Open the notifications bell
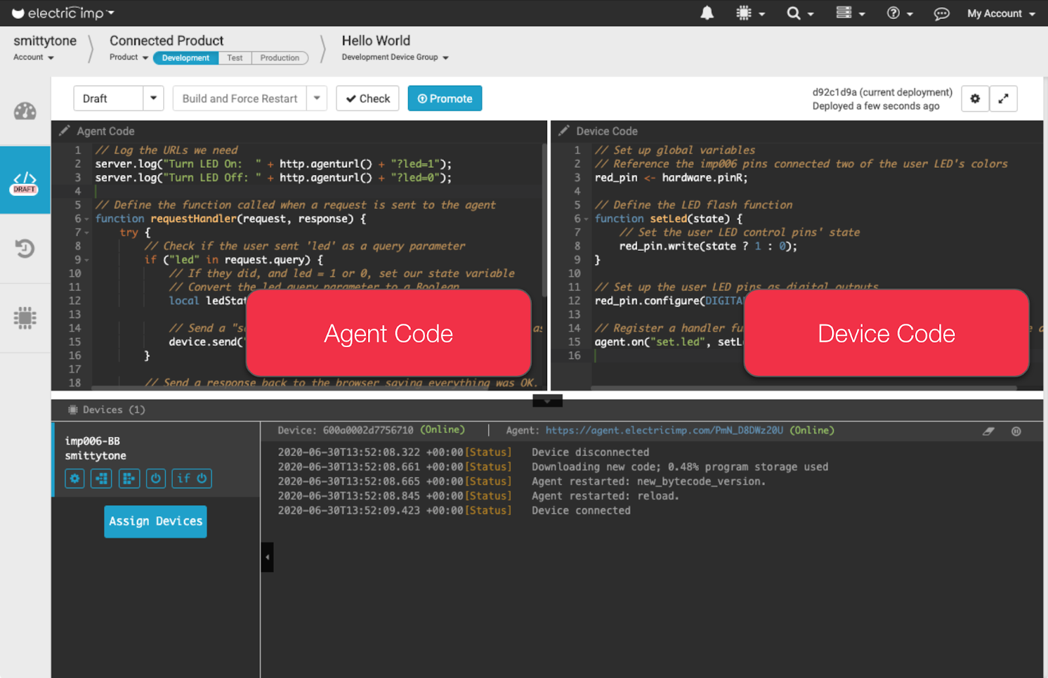Screen dimensions: 1048x678 click(x=707, y=13)
